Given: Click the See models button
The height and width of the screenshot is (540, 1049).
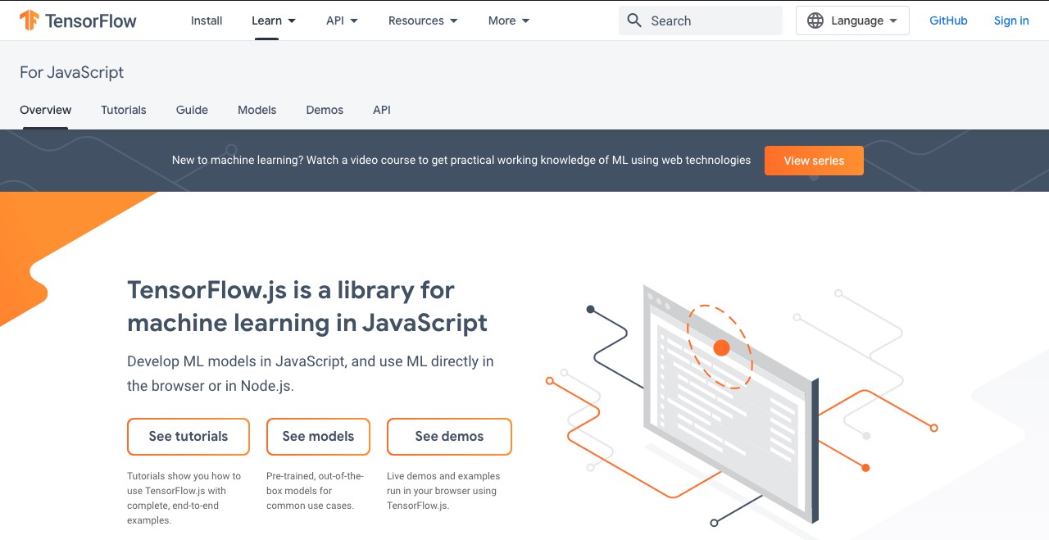Looking at the screenshot, I should [x=318, y=437].
